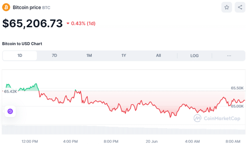Show the All time range chart
This screenshot has height=147, width=247.
(x=159, y=56)
